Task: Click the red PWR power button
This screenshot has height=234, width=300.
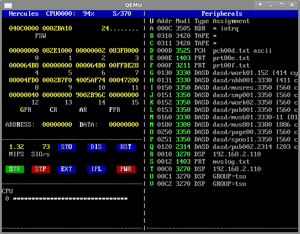Action: (126, 169)
